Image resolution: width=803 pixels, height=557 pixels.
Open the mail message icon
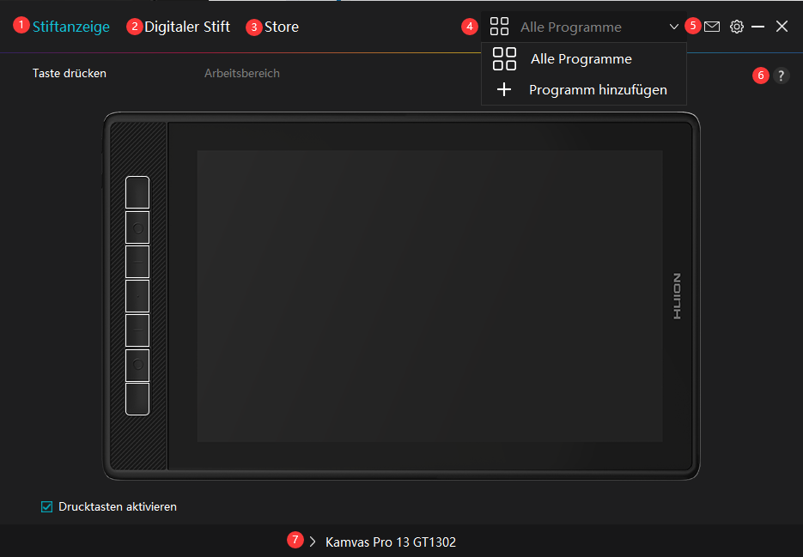pos(712,27)
